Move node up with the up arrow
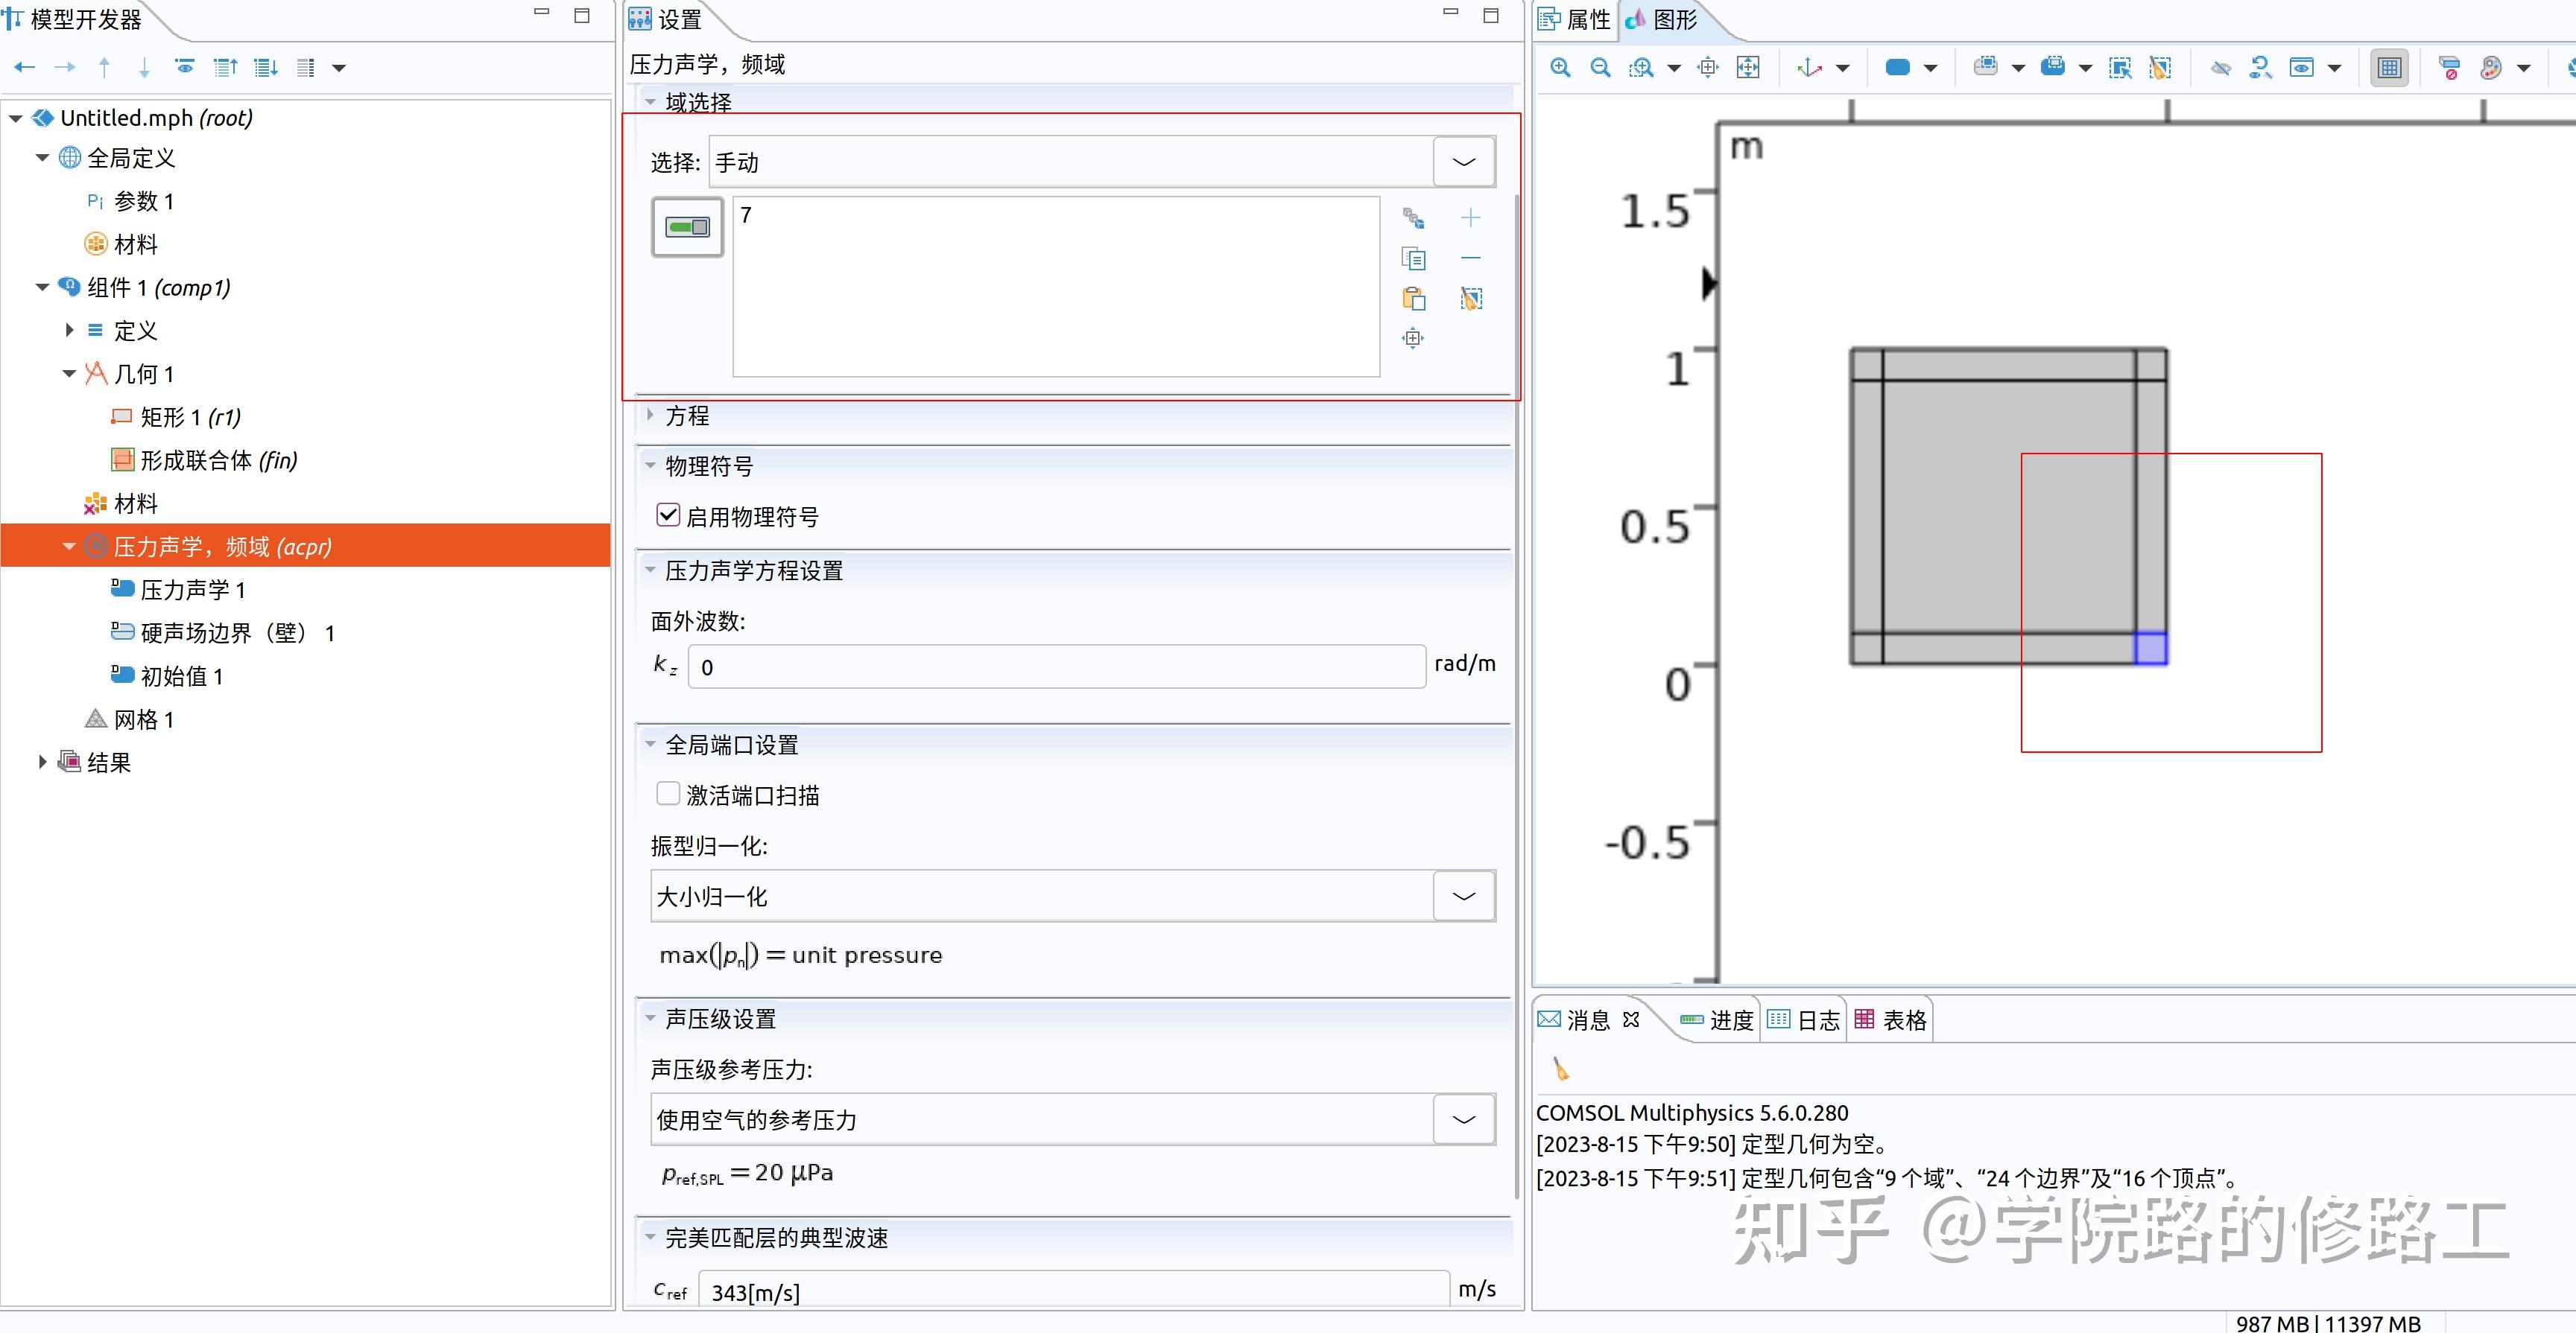 pyautogui.click(x=104, y=68)
